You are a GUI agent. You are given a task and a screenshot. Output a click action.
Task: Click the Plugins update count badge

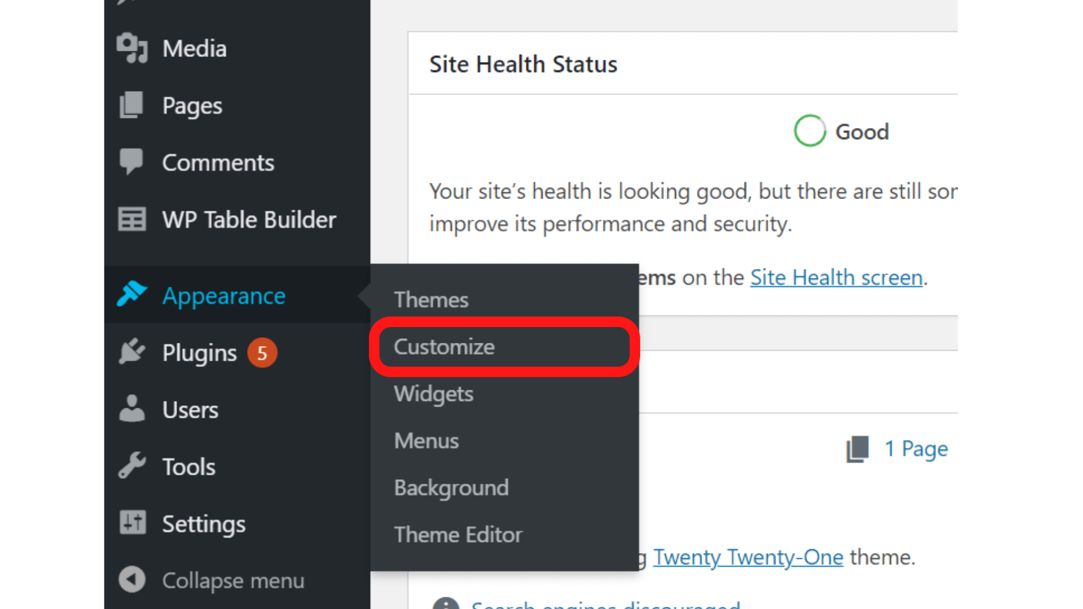coord(262,353)
